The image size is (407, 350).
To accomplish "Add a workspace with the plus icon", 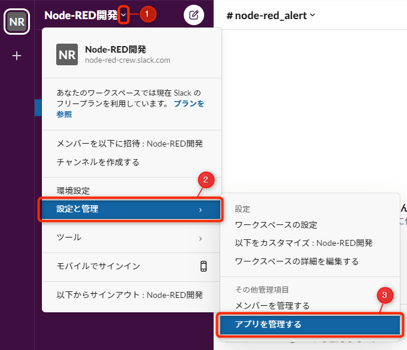I will [17, 56].
